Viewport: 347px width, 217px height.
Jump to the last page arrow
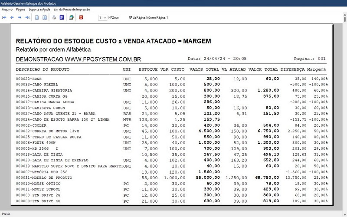[x=27, y=17]
